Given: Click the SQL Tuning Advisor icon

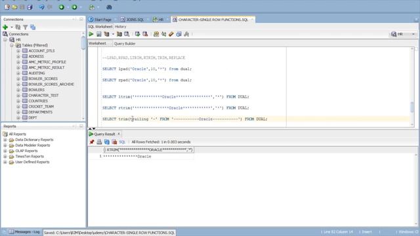Looking at the screenshot, I should [x=127, y=34].
